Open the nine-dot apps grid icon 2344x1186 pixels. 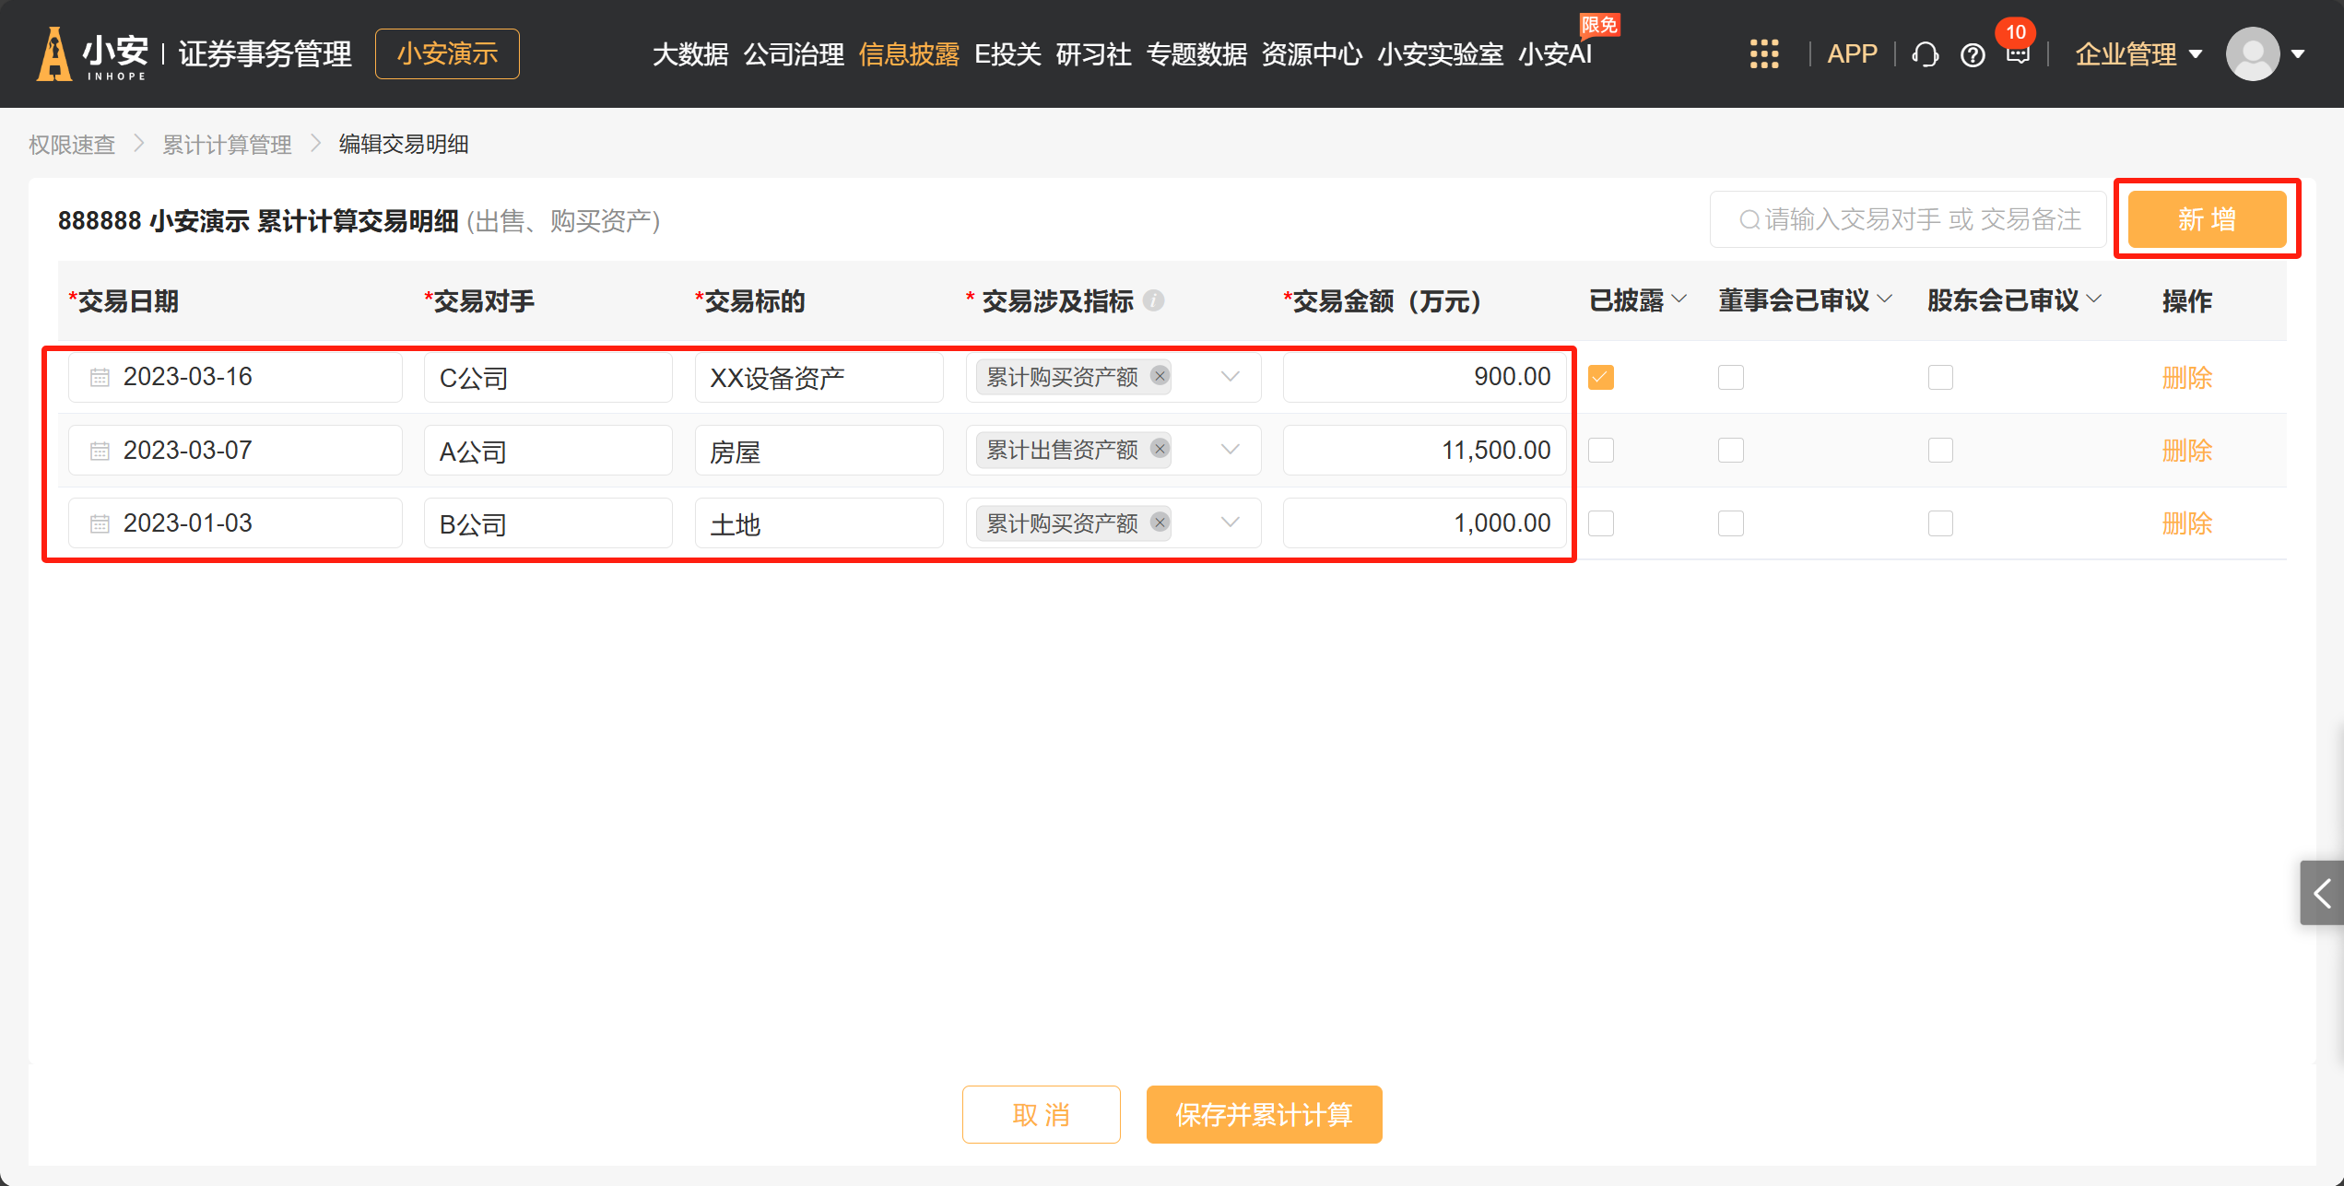pyautogui.click(x=1763, y=54)
